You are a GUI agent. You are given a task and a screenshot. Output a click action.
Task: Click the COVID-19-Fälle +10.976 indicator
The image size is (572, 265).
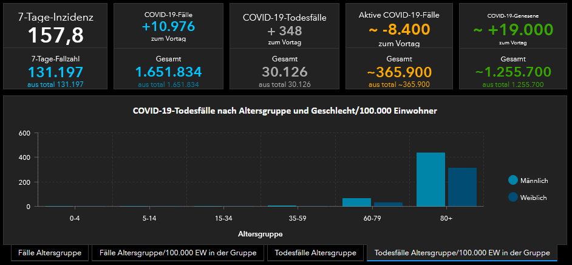165,28
